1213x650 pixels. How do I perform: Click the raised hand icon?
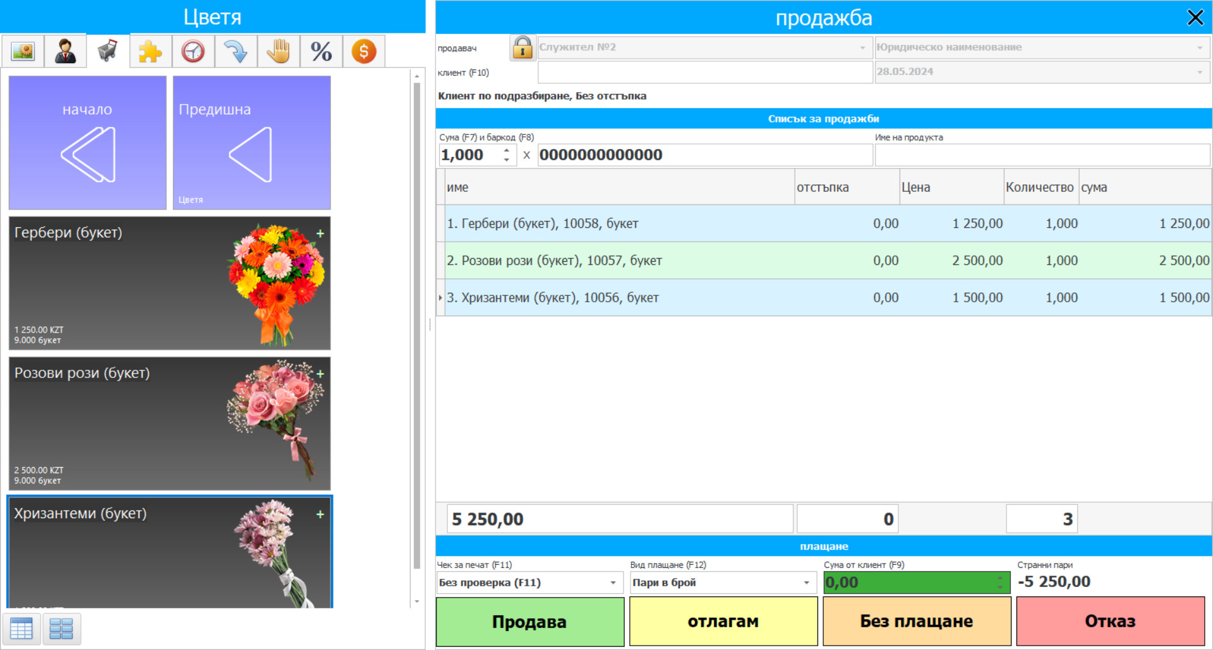279,51
